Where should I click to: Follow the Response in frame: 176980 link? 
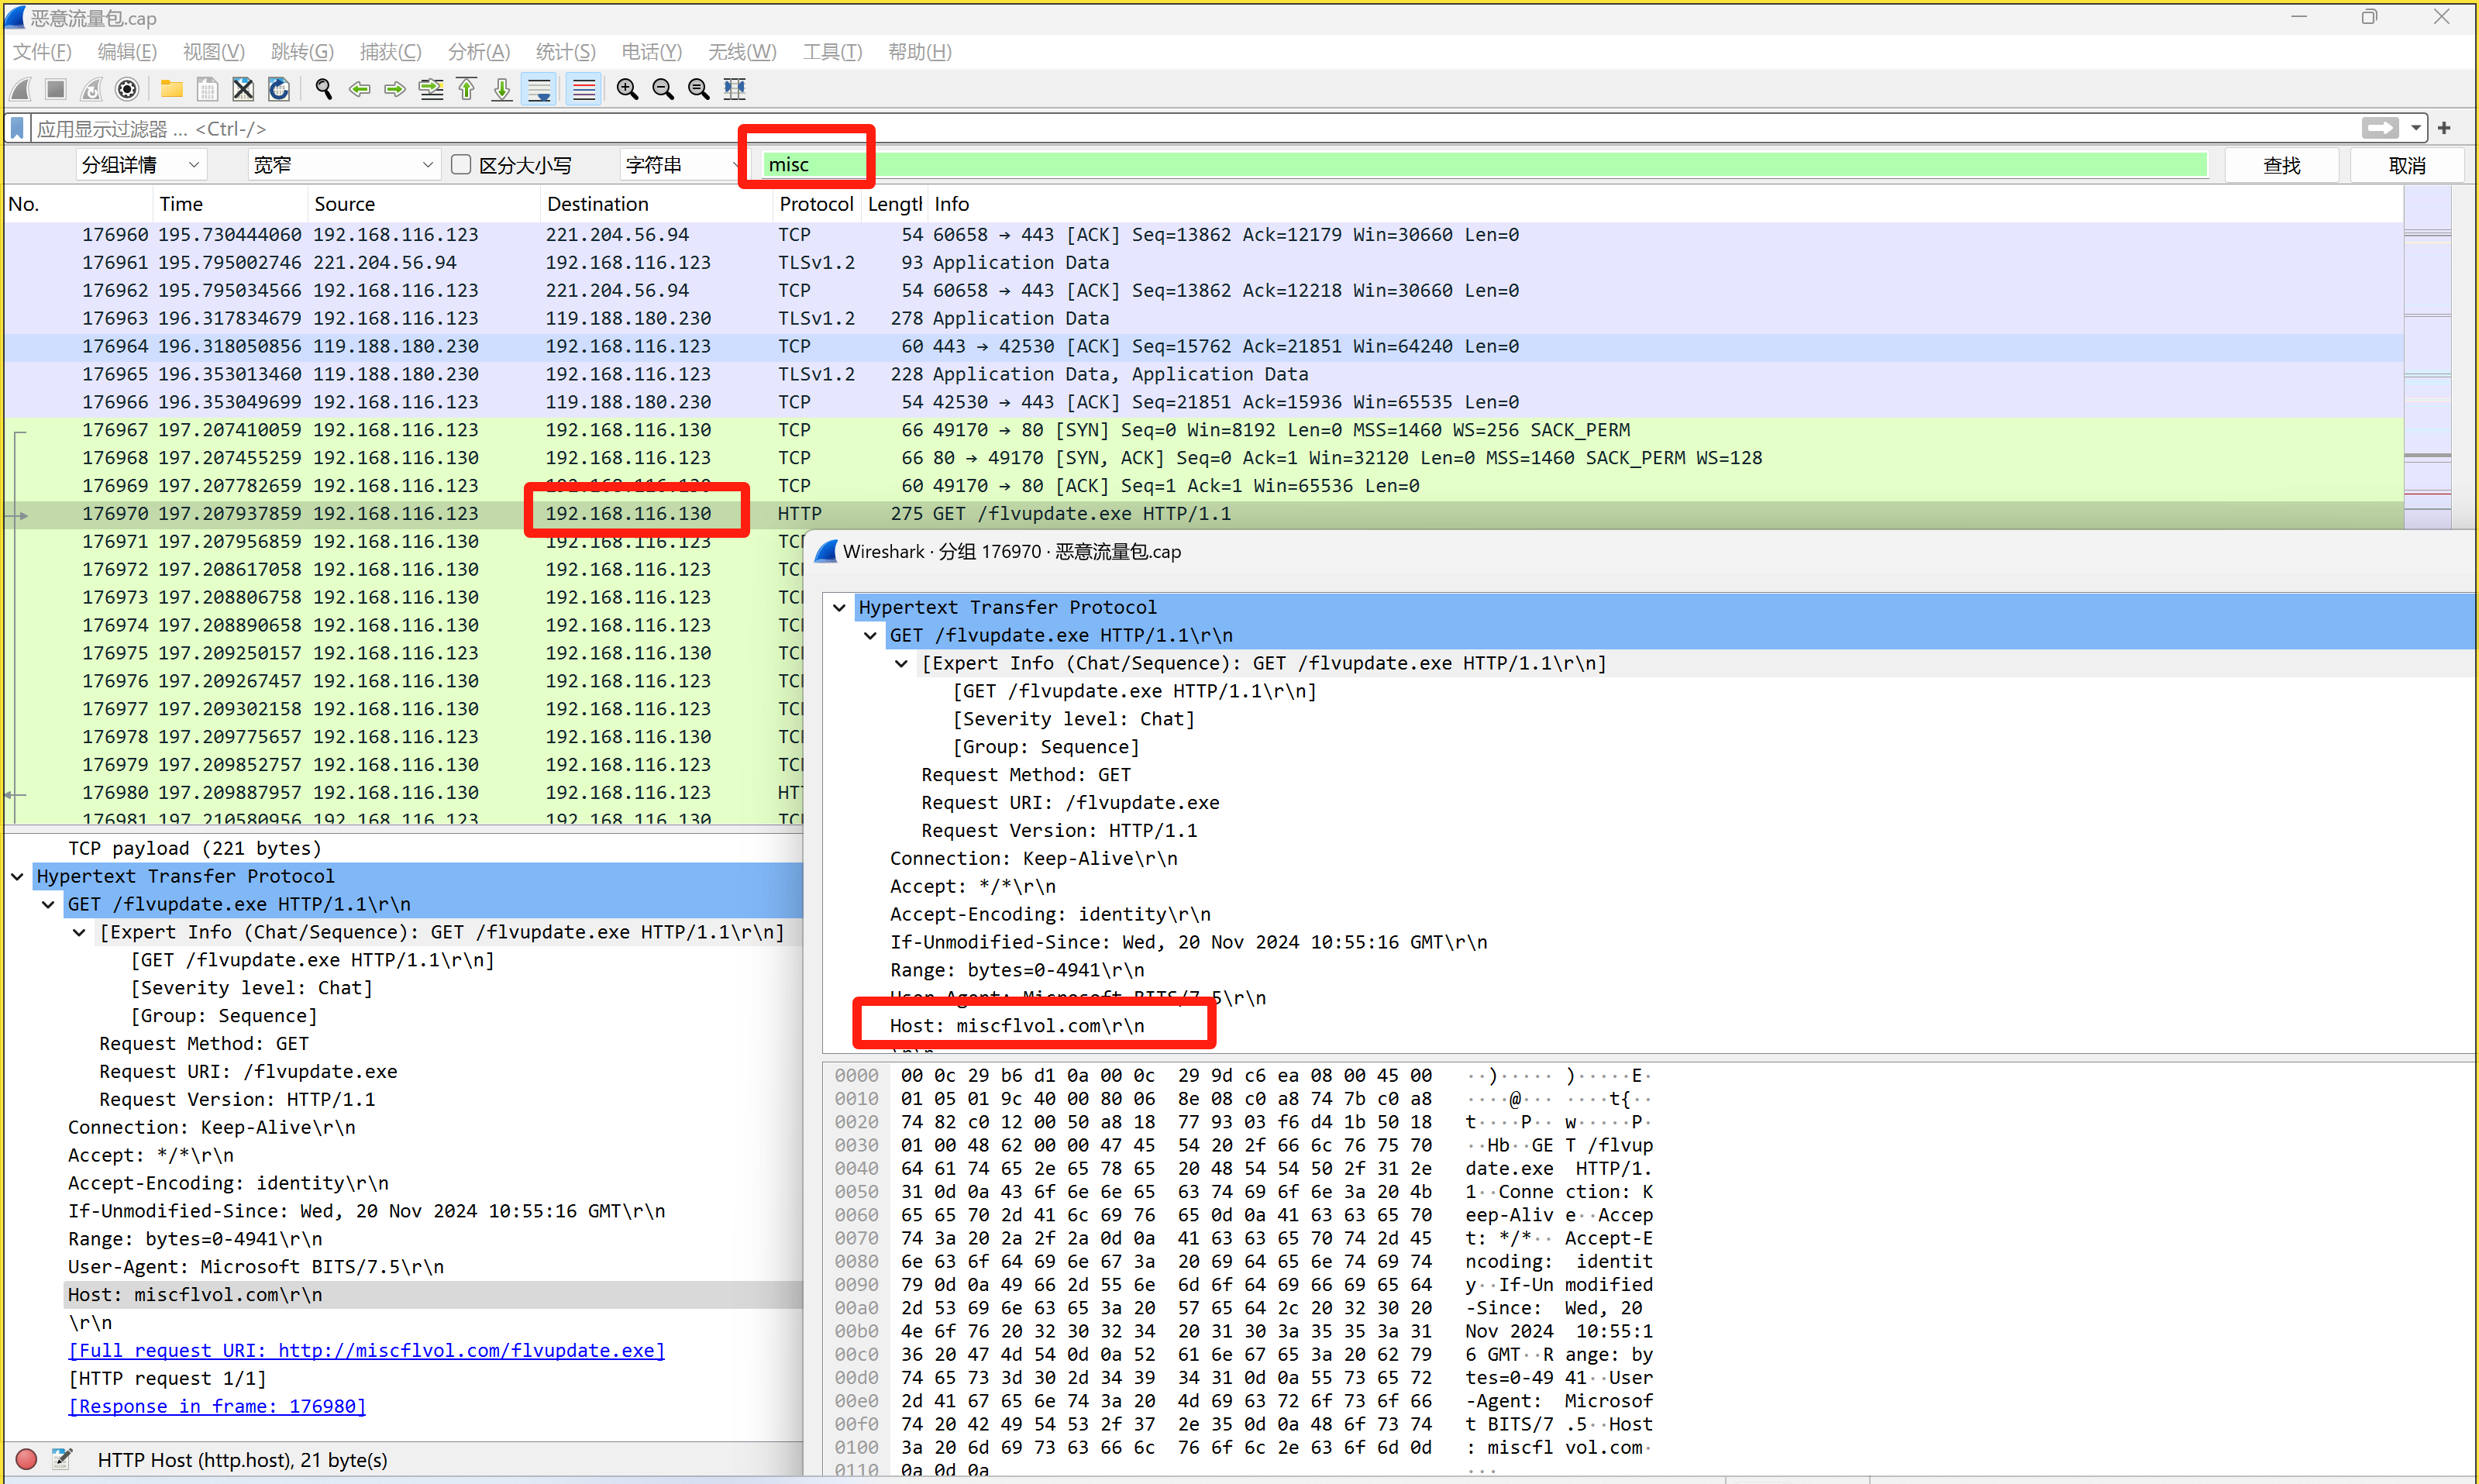click(217, 1406)
